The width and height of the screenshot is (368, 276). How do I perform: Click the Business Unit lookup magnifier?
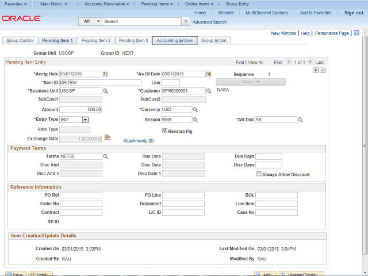coord(105,91)
